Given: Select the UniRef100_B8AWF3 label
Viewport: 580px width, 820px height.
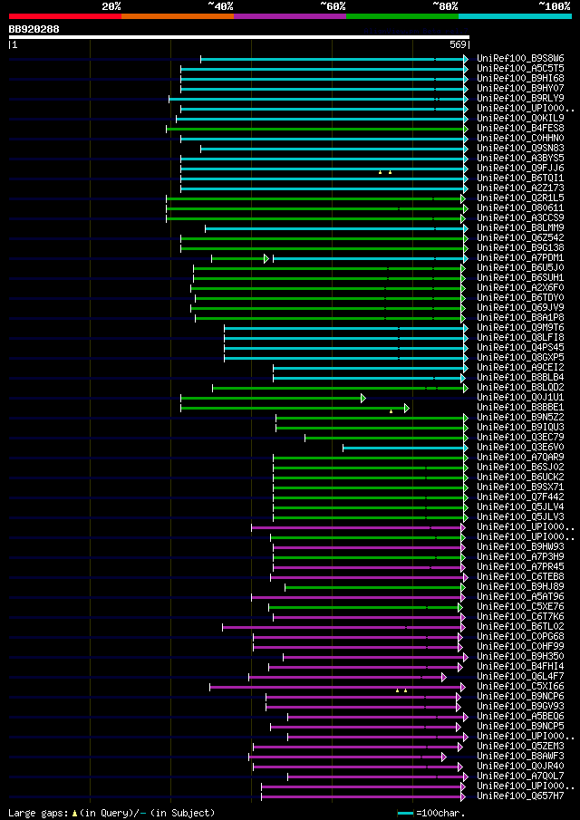Looking at the screenshot, I should click(520, 755).
